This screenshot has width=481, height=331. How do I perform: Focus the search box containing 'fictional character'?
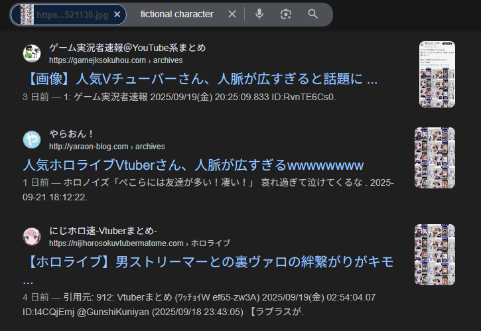[x=177, y=14]
